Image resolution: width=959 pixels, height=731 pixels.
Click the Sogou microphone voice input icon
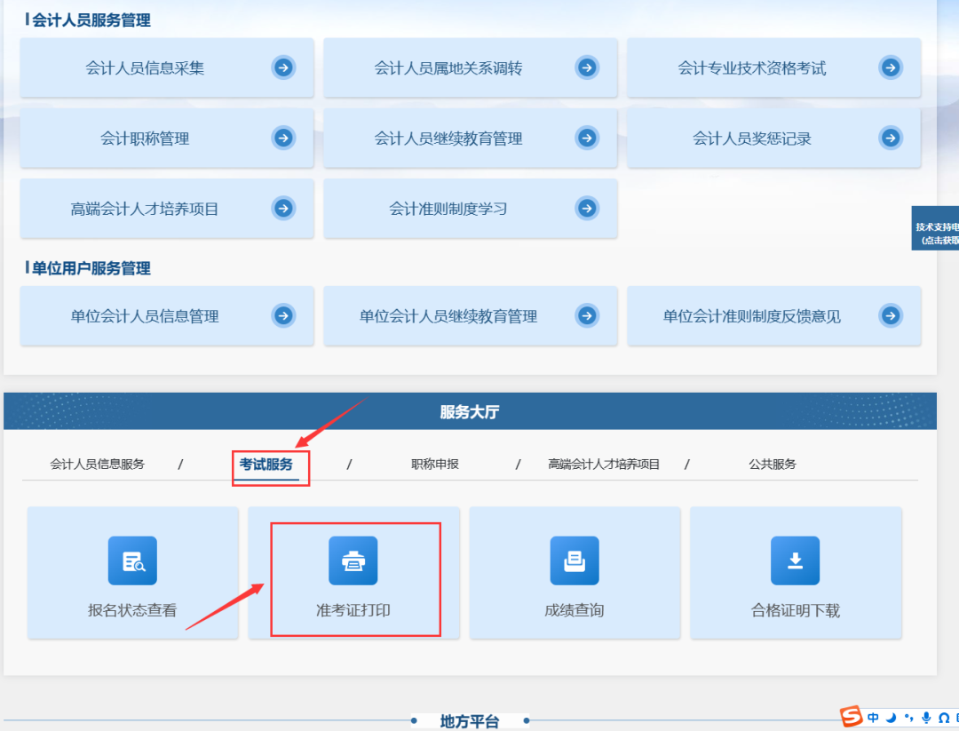tap(926, 718)
